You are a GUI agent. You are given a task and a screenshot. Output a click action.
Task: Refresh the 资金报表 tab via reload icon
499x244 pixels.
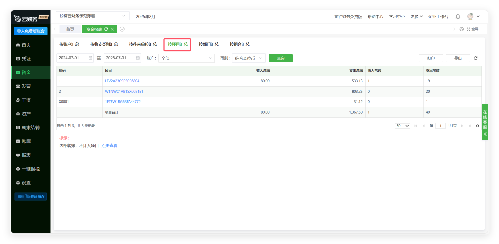[106, 29]
